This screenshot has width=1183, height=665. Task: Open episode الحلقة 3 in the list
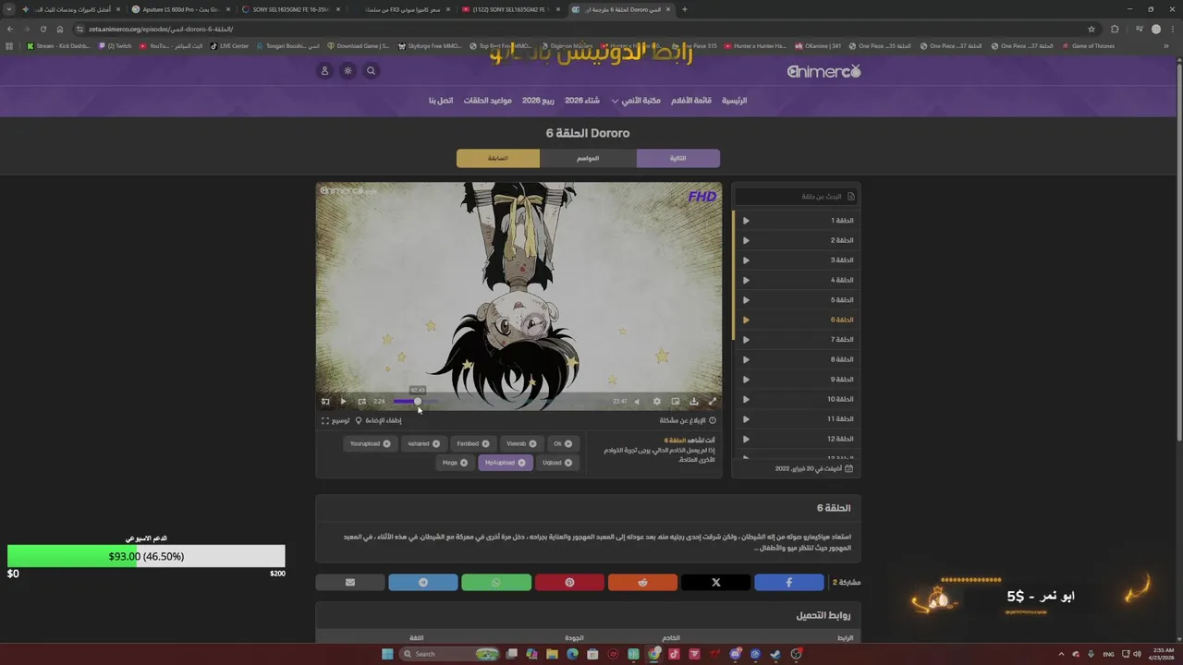796,260
